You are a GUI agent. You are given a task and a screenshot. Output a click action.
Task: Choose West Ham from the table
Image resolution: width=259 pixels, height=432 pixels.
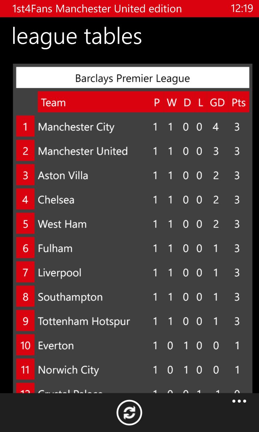(62, 224)
